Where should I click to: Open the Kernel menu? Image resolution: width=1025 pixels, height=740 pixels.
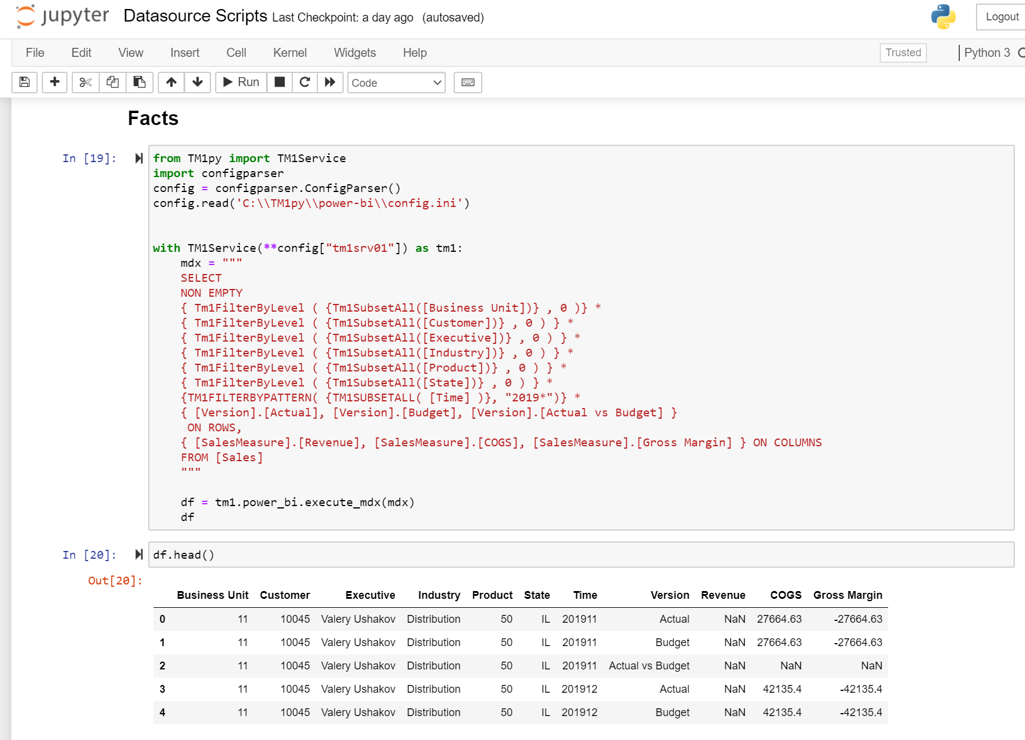[x=290, y=53]
